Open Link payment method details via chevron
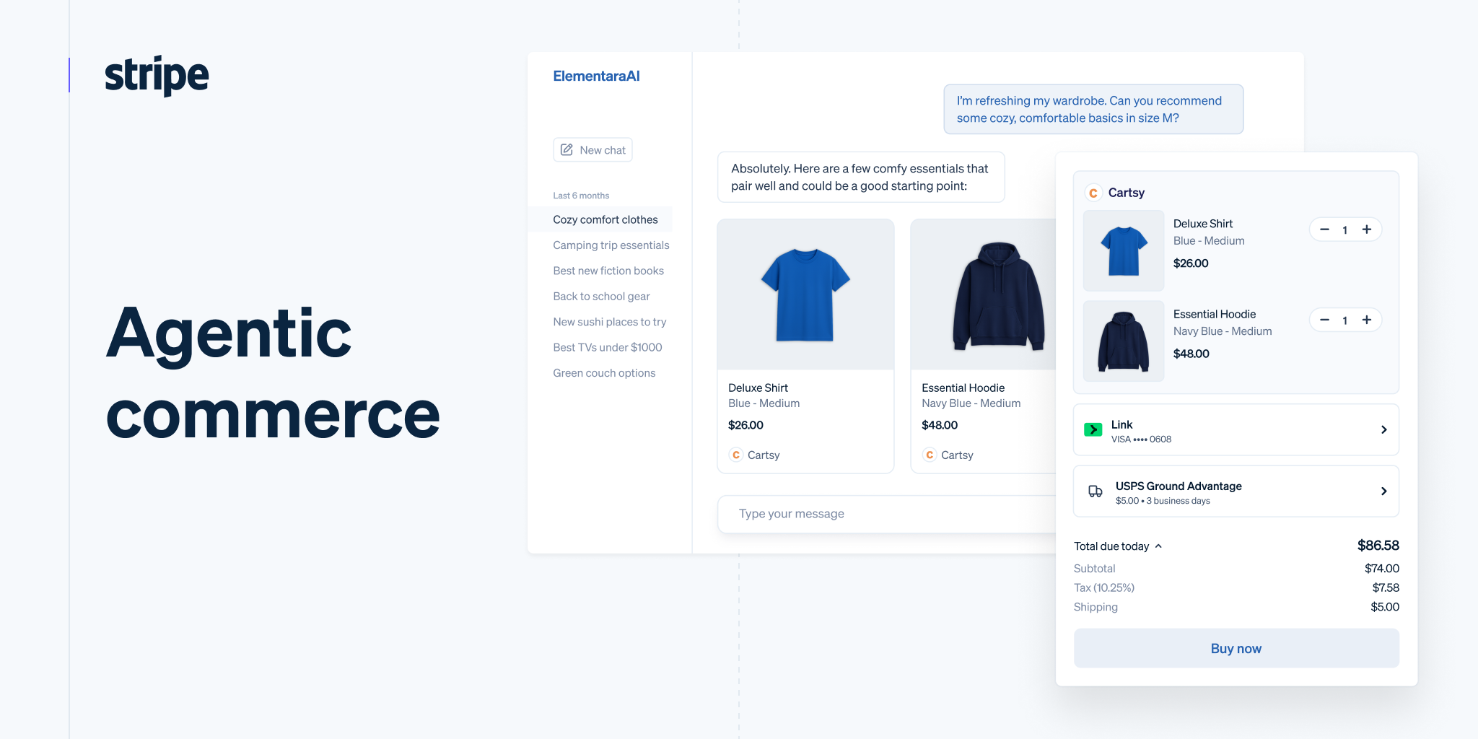 coord(1383,429)
